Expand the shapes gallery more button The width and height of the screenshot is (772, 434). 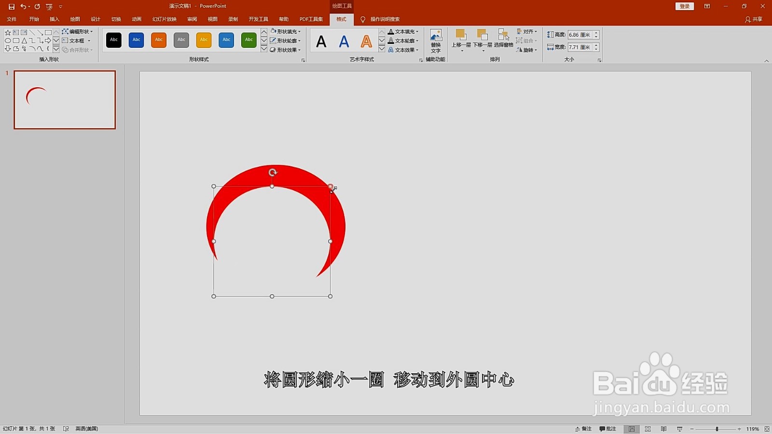[x=56, y=49]
